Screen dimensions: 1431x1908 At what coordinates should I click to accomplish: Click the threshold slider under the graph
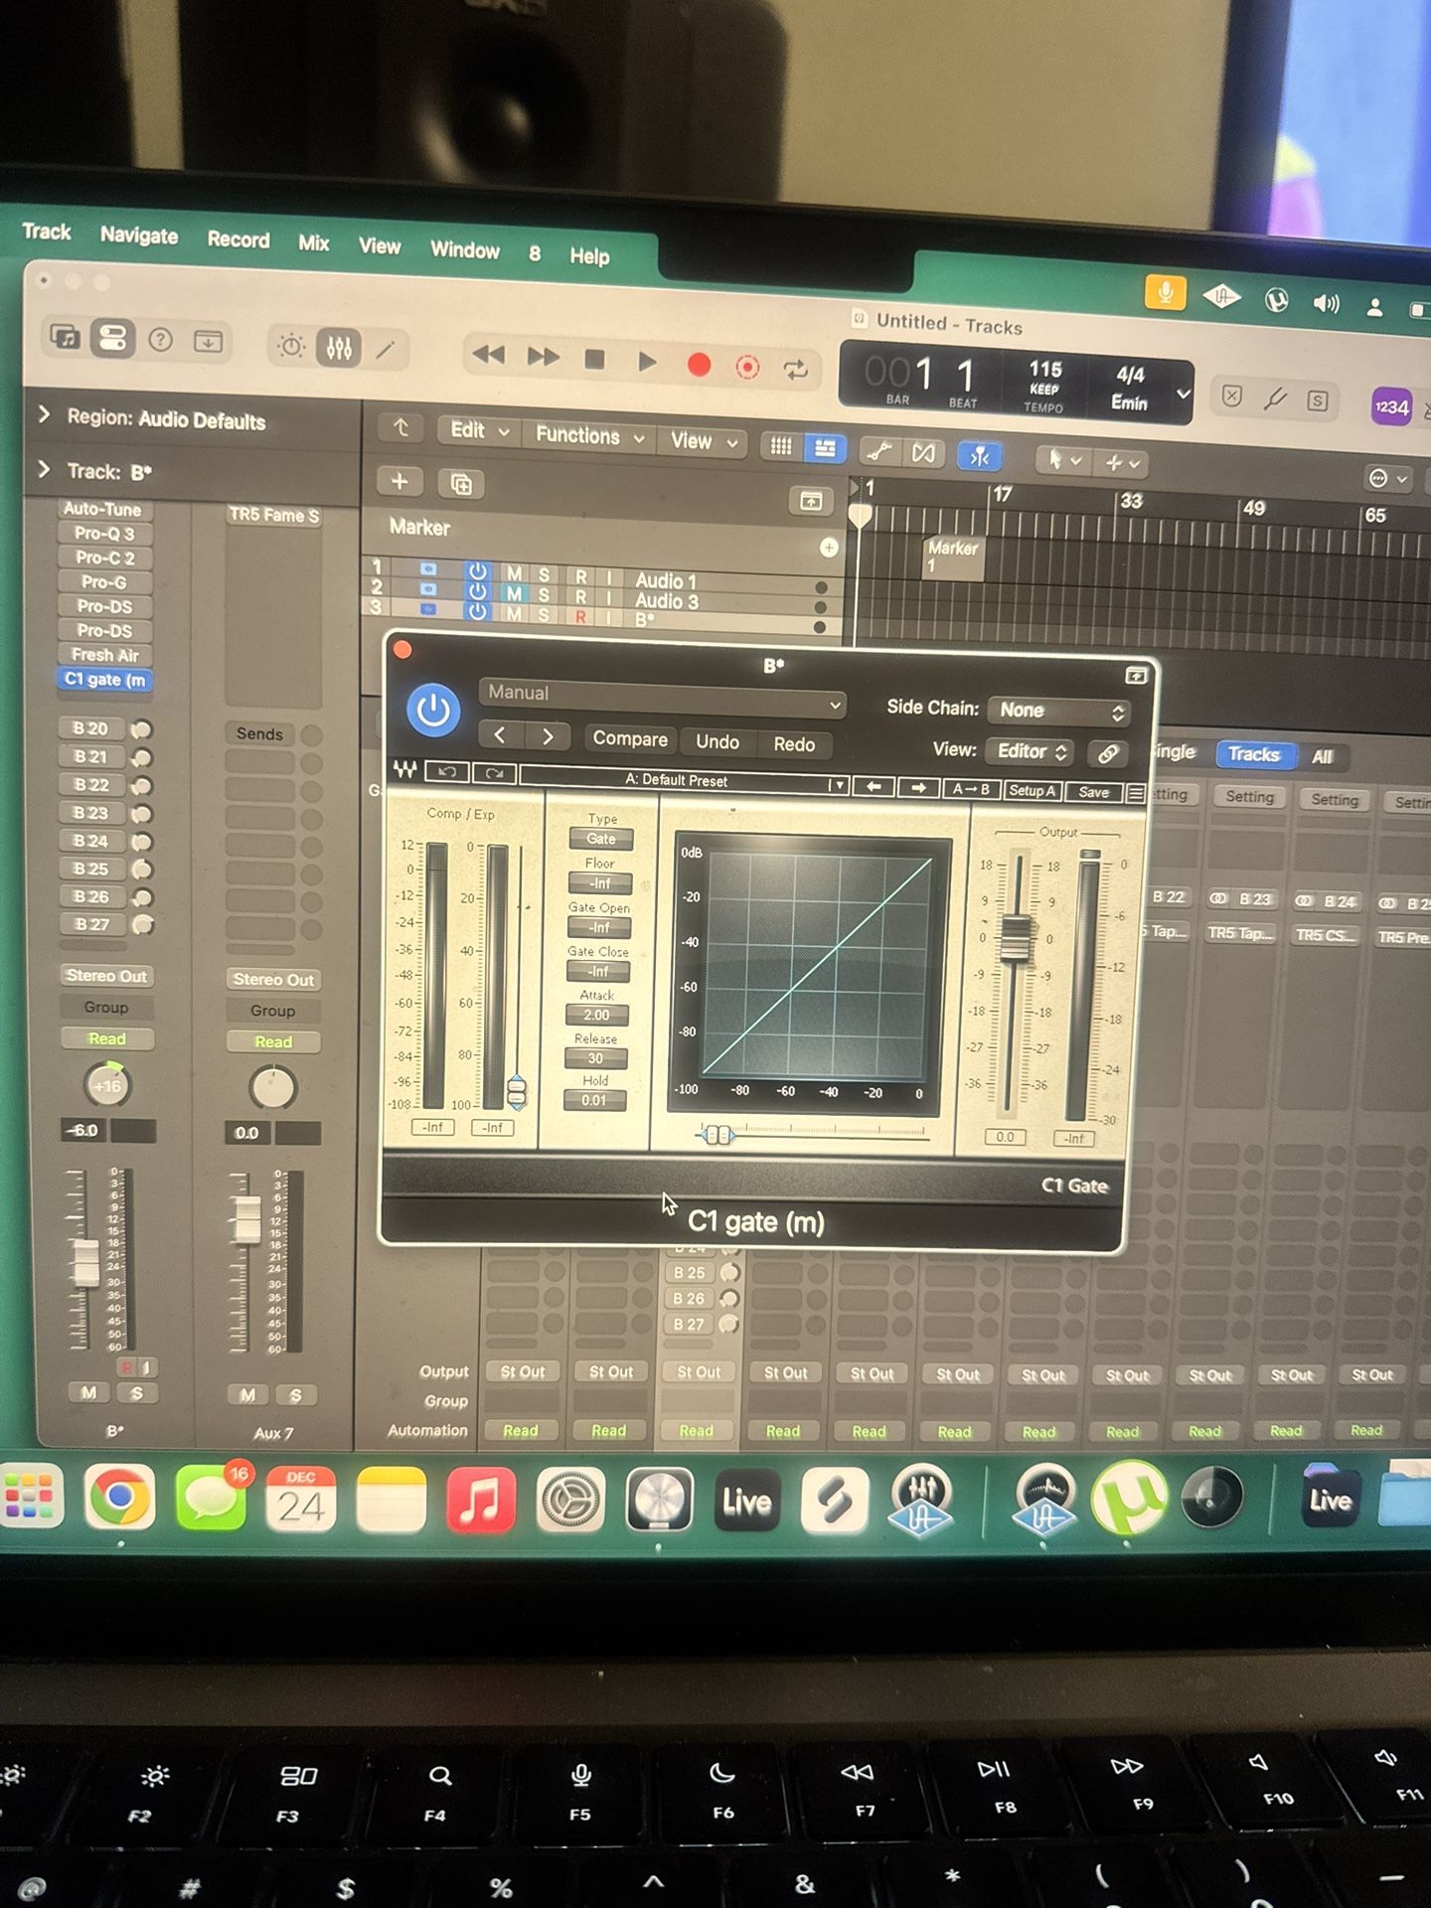[x=716, y=1135]
